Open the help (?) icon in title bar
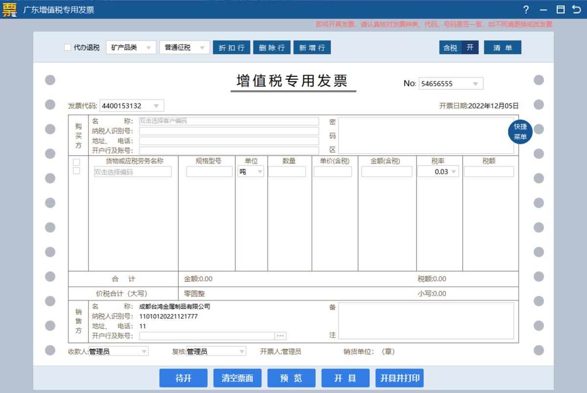 526,9
